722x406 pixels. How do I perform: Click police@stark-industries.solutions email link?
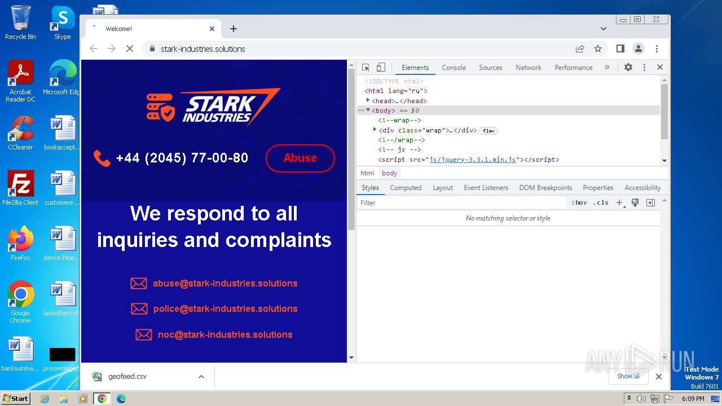tap(225, 309)
